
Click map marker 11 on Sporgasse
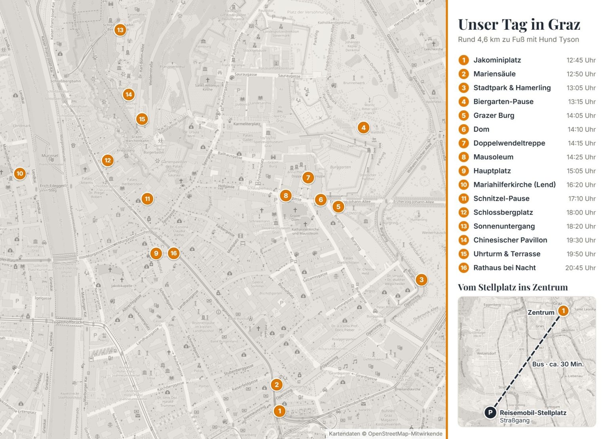[147, 199]
